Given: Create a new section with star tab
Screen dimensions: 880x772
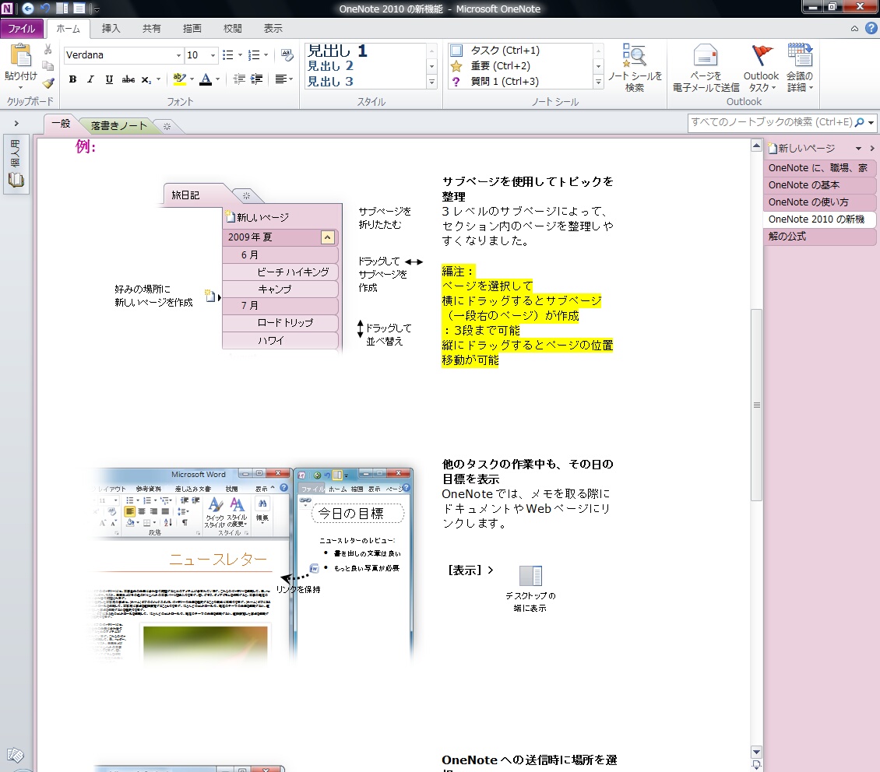Looking at the screenshot, I should point(167,126).
